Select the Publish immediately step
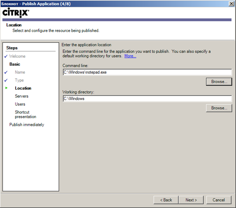 27,124
